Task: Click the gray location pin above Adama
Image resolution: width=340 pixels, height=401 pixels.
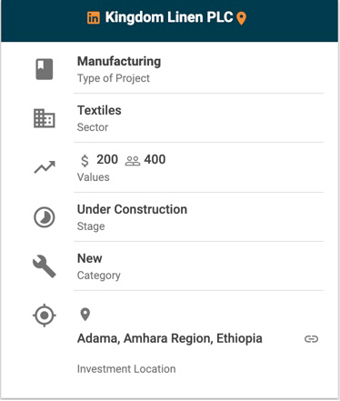Action: [x=85, y=315]
